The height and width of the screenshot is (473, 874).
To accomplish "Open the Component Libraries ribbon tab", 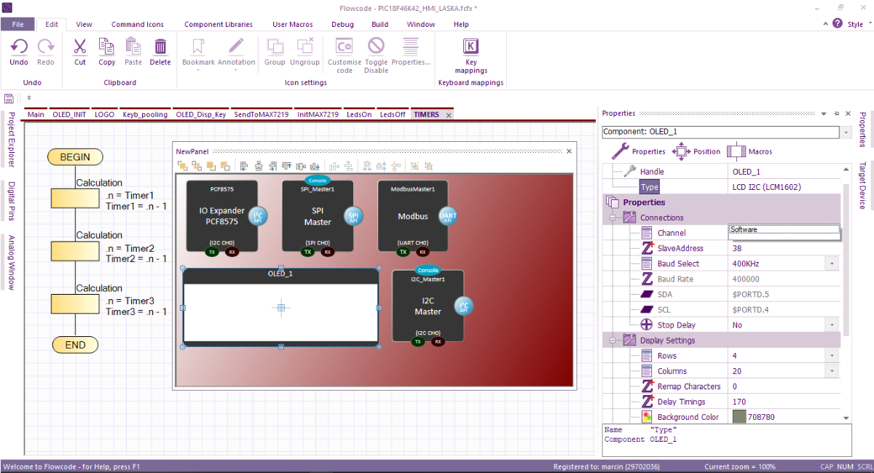I will 219,24.
